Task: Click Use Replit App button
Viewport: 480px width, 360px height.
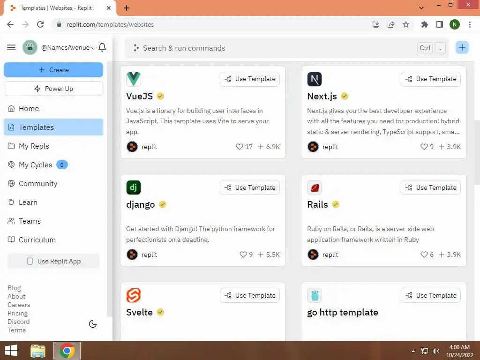Action: pyautogui.click(x=53, y=261)
